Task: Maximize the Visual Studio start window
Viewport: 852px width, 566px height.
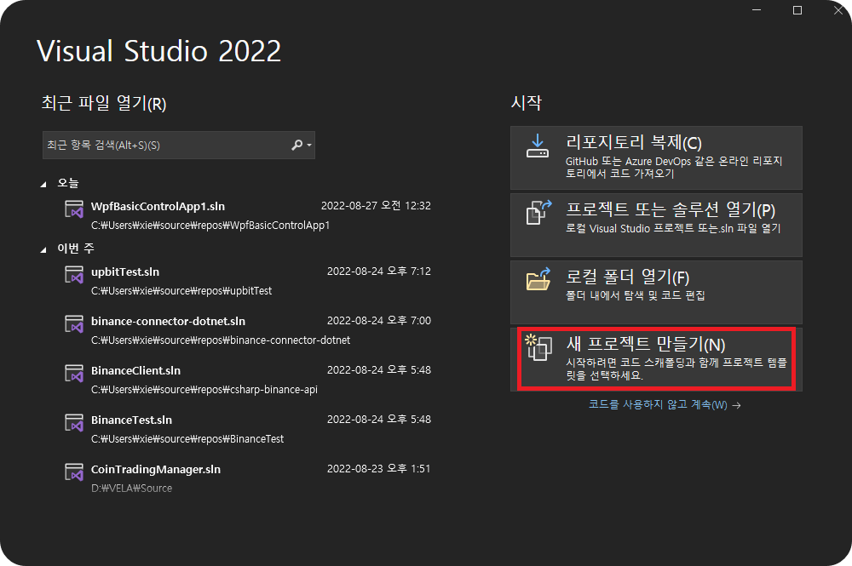Action: coord(797,10)
